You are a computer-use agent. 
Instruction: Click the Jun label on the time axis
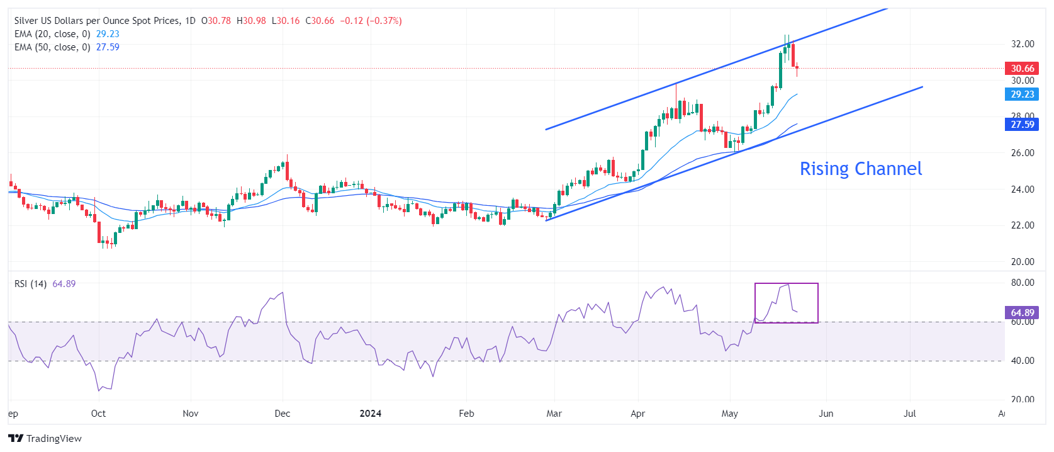tap(826, 414)
